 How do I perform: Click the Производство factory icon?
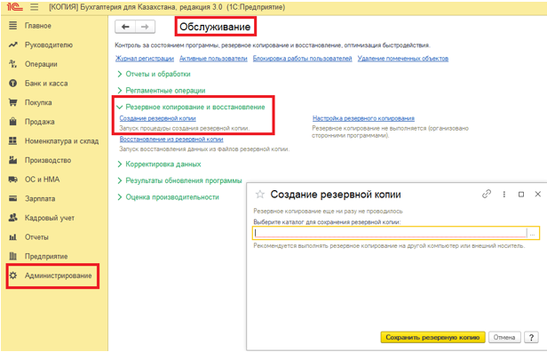pyautogui.click(x=13, y=160)
